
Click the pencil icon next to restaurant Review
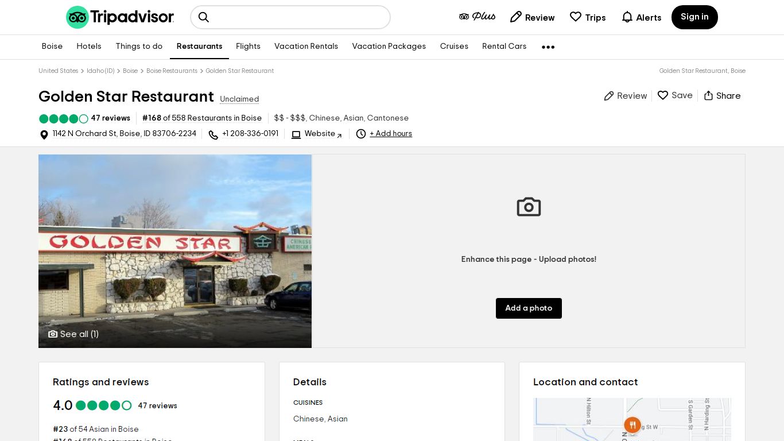[609, 96]
